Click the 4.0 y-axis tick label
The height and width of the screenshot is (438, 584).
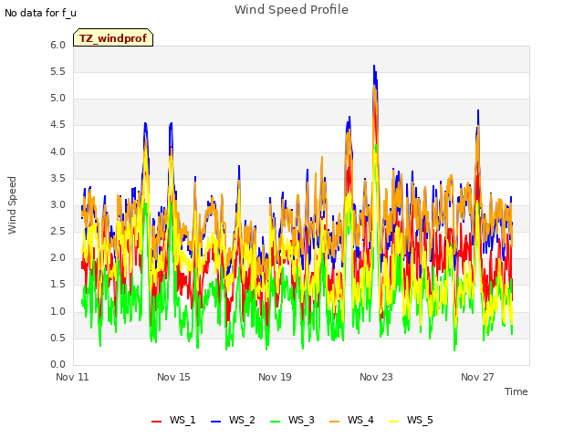[58, 151]
